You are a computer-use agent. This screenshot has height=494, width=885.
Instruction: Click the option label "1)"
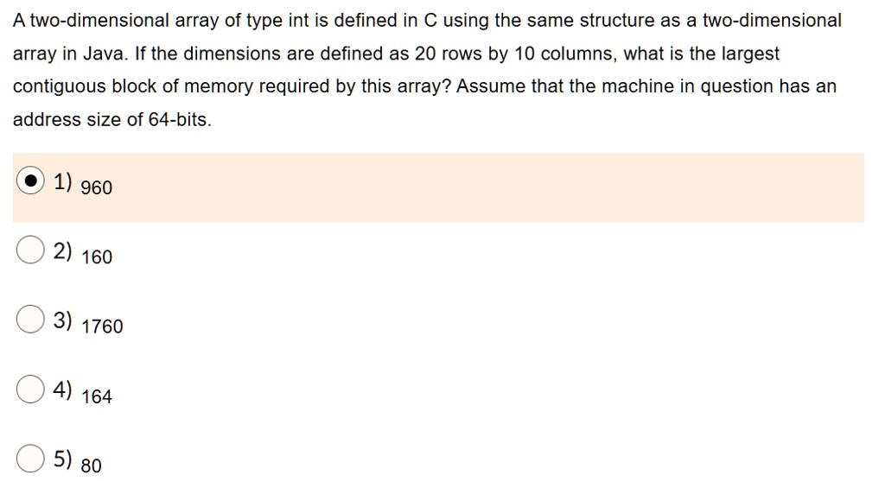pyautogui.click(x=62, y=181)
